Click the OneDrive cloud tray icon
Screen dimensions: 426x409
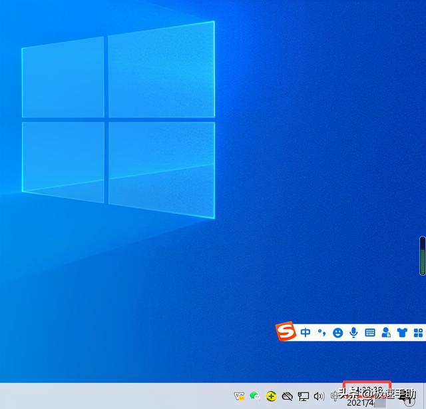pos(287,396)
